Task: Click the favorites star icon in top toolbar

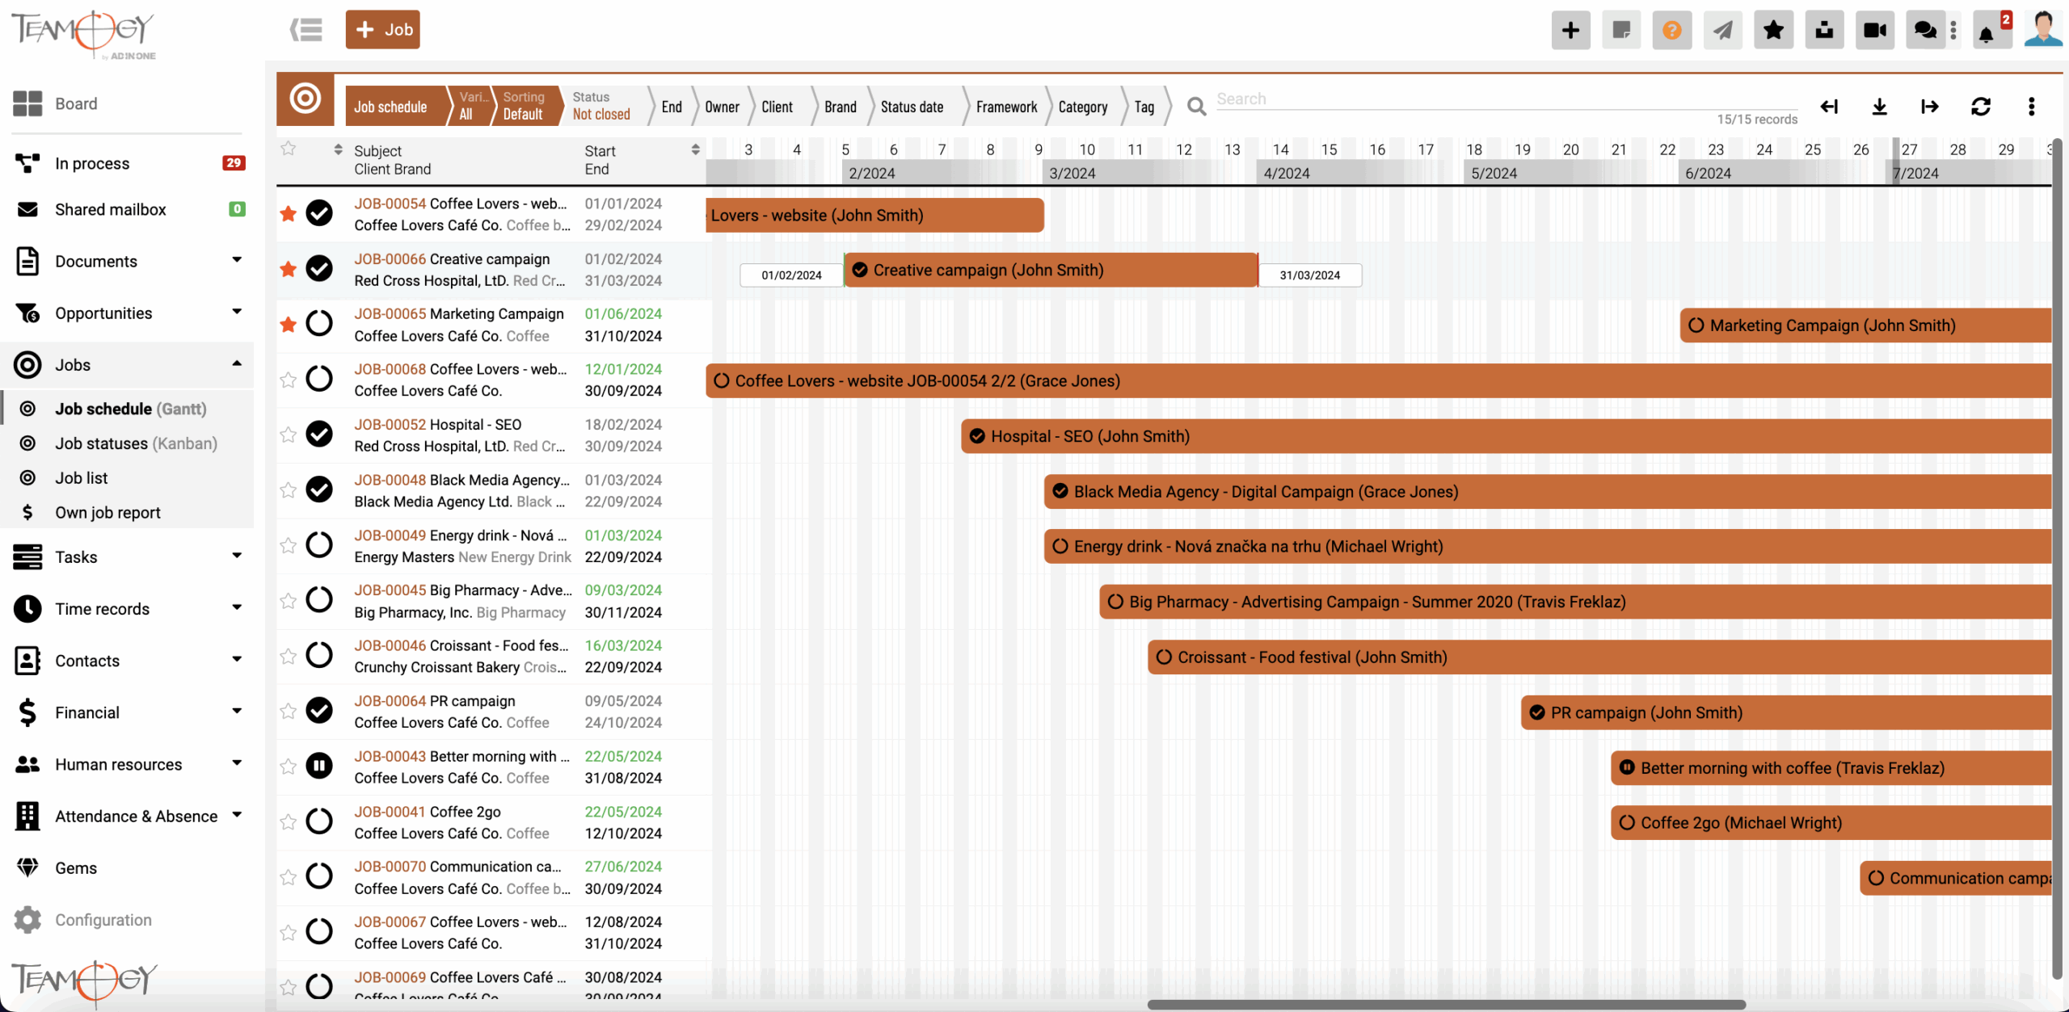Action: click(1773, 31)
